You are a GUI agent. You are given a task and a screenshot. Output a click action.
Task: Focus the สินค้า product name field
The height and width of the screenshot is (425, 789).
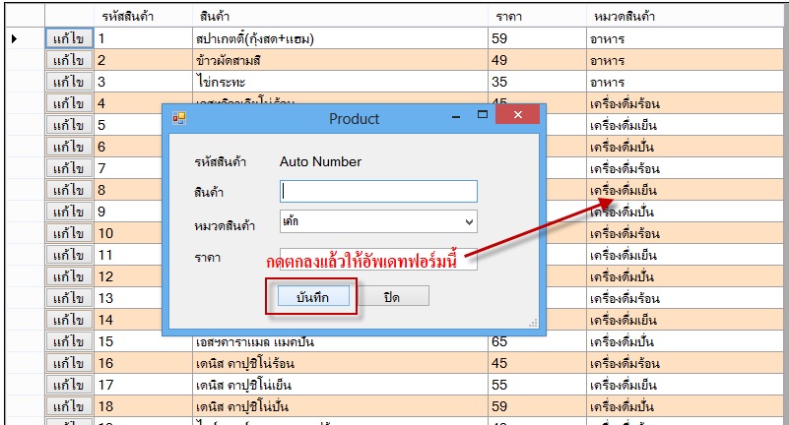pos(378,192)
